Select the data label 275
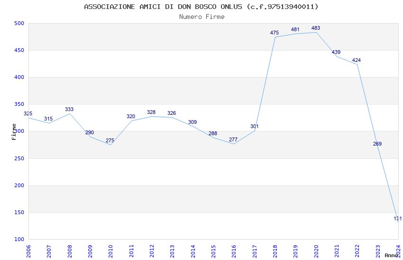The width and height of the screenshot is (403, 260). click(x=110, y=140)
